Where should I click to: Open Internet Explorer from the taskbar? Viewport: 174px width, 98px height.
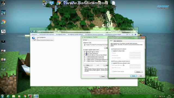tap(8, 96)
